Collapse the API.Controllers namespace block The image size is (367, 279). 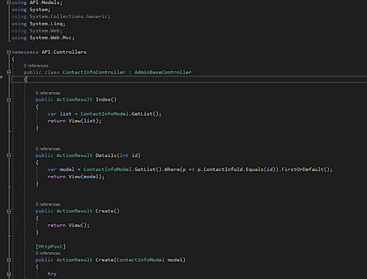[x=9, y=52]
